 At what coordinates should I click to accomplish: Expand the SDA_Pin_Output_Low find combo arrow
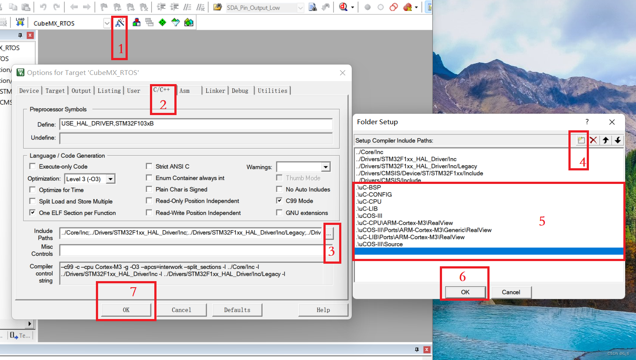click(300, 7)
